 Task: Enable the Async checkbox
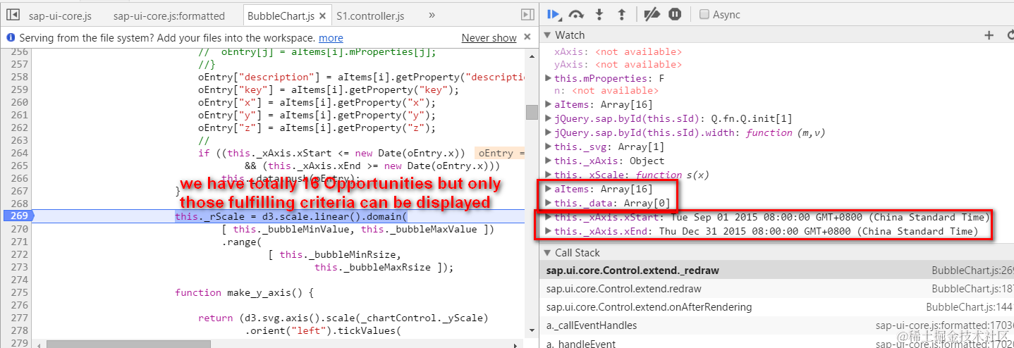coord(704,14)
